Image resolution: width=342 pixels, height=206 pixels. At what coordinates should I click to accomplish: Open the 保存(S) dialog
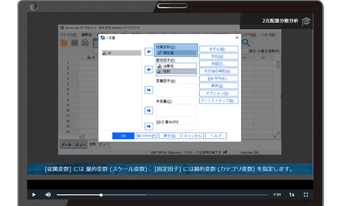pos(219,86)
